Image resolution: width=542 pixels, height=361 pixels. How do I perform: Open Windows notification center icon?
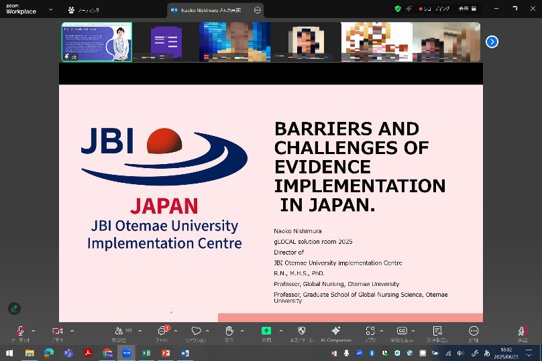[x=529, y=353]
